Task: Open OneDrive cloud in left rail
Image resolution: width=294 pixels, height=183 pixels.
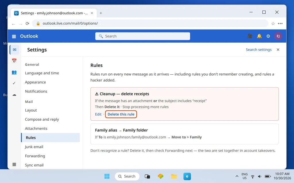Action: pos(14,95)
